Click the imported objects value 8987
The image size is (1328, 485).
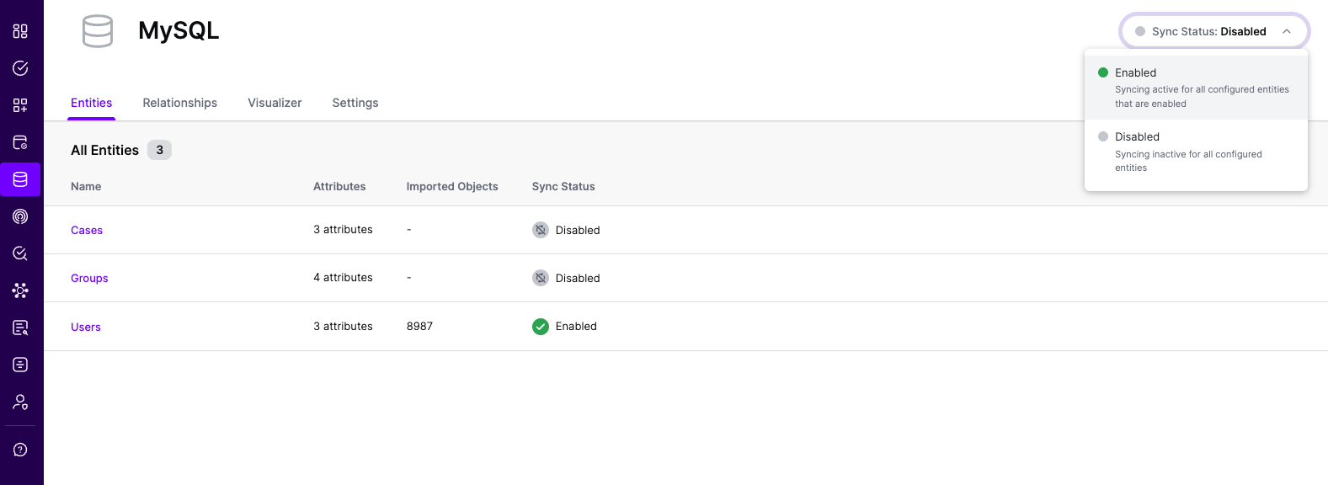click(x=419, y=326)
